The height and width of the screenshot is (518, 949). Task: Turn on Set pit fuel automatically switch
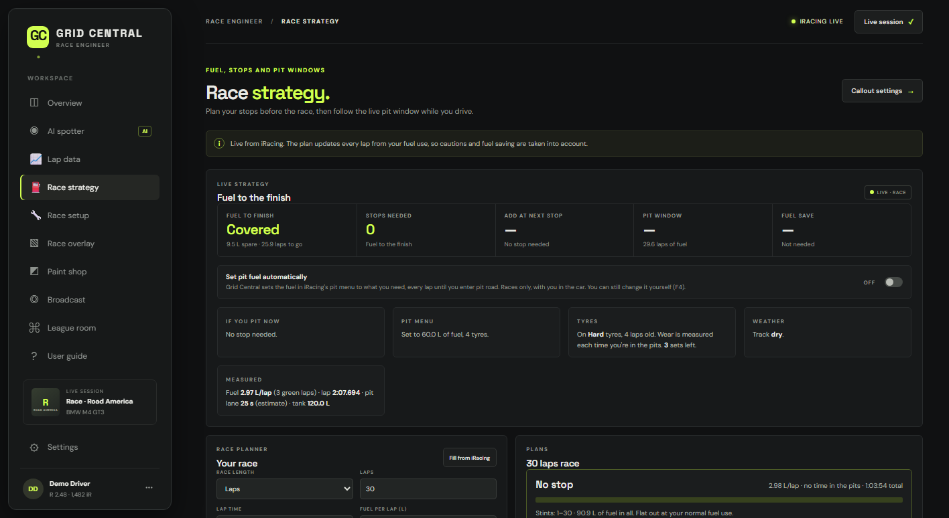893,282
